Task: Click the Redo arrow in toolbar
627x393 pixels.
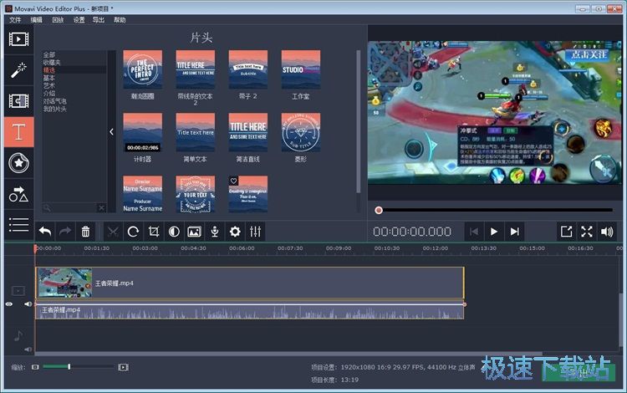Action: point(65,232)
